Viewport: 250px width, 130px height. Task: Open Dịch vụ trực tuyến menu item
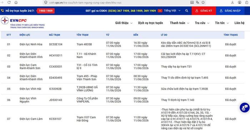pos(150,23)
